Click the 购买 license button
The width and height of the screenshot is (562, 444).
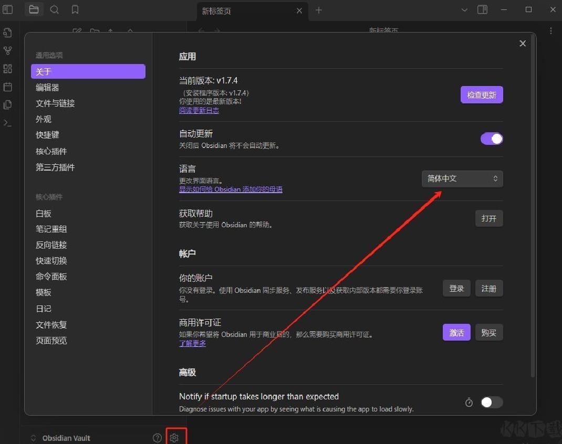pyautogui.click(x=489, y=332)
